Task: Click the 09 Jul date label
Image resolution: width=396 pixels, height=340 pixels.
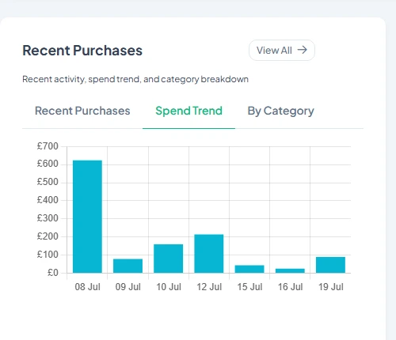Action: click(x=128, y=287)
